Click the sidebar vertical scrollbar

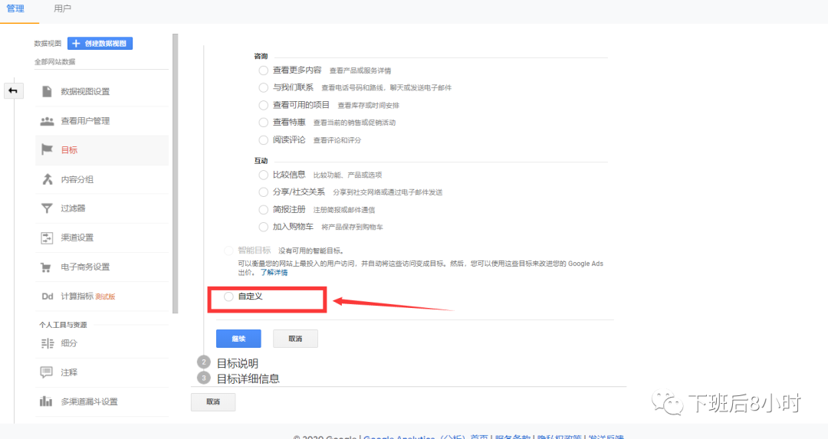[176, 174]
